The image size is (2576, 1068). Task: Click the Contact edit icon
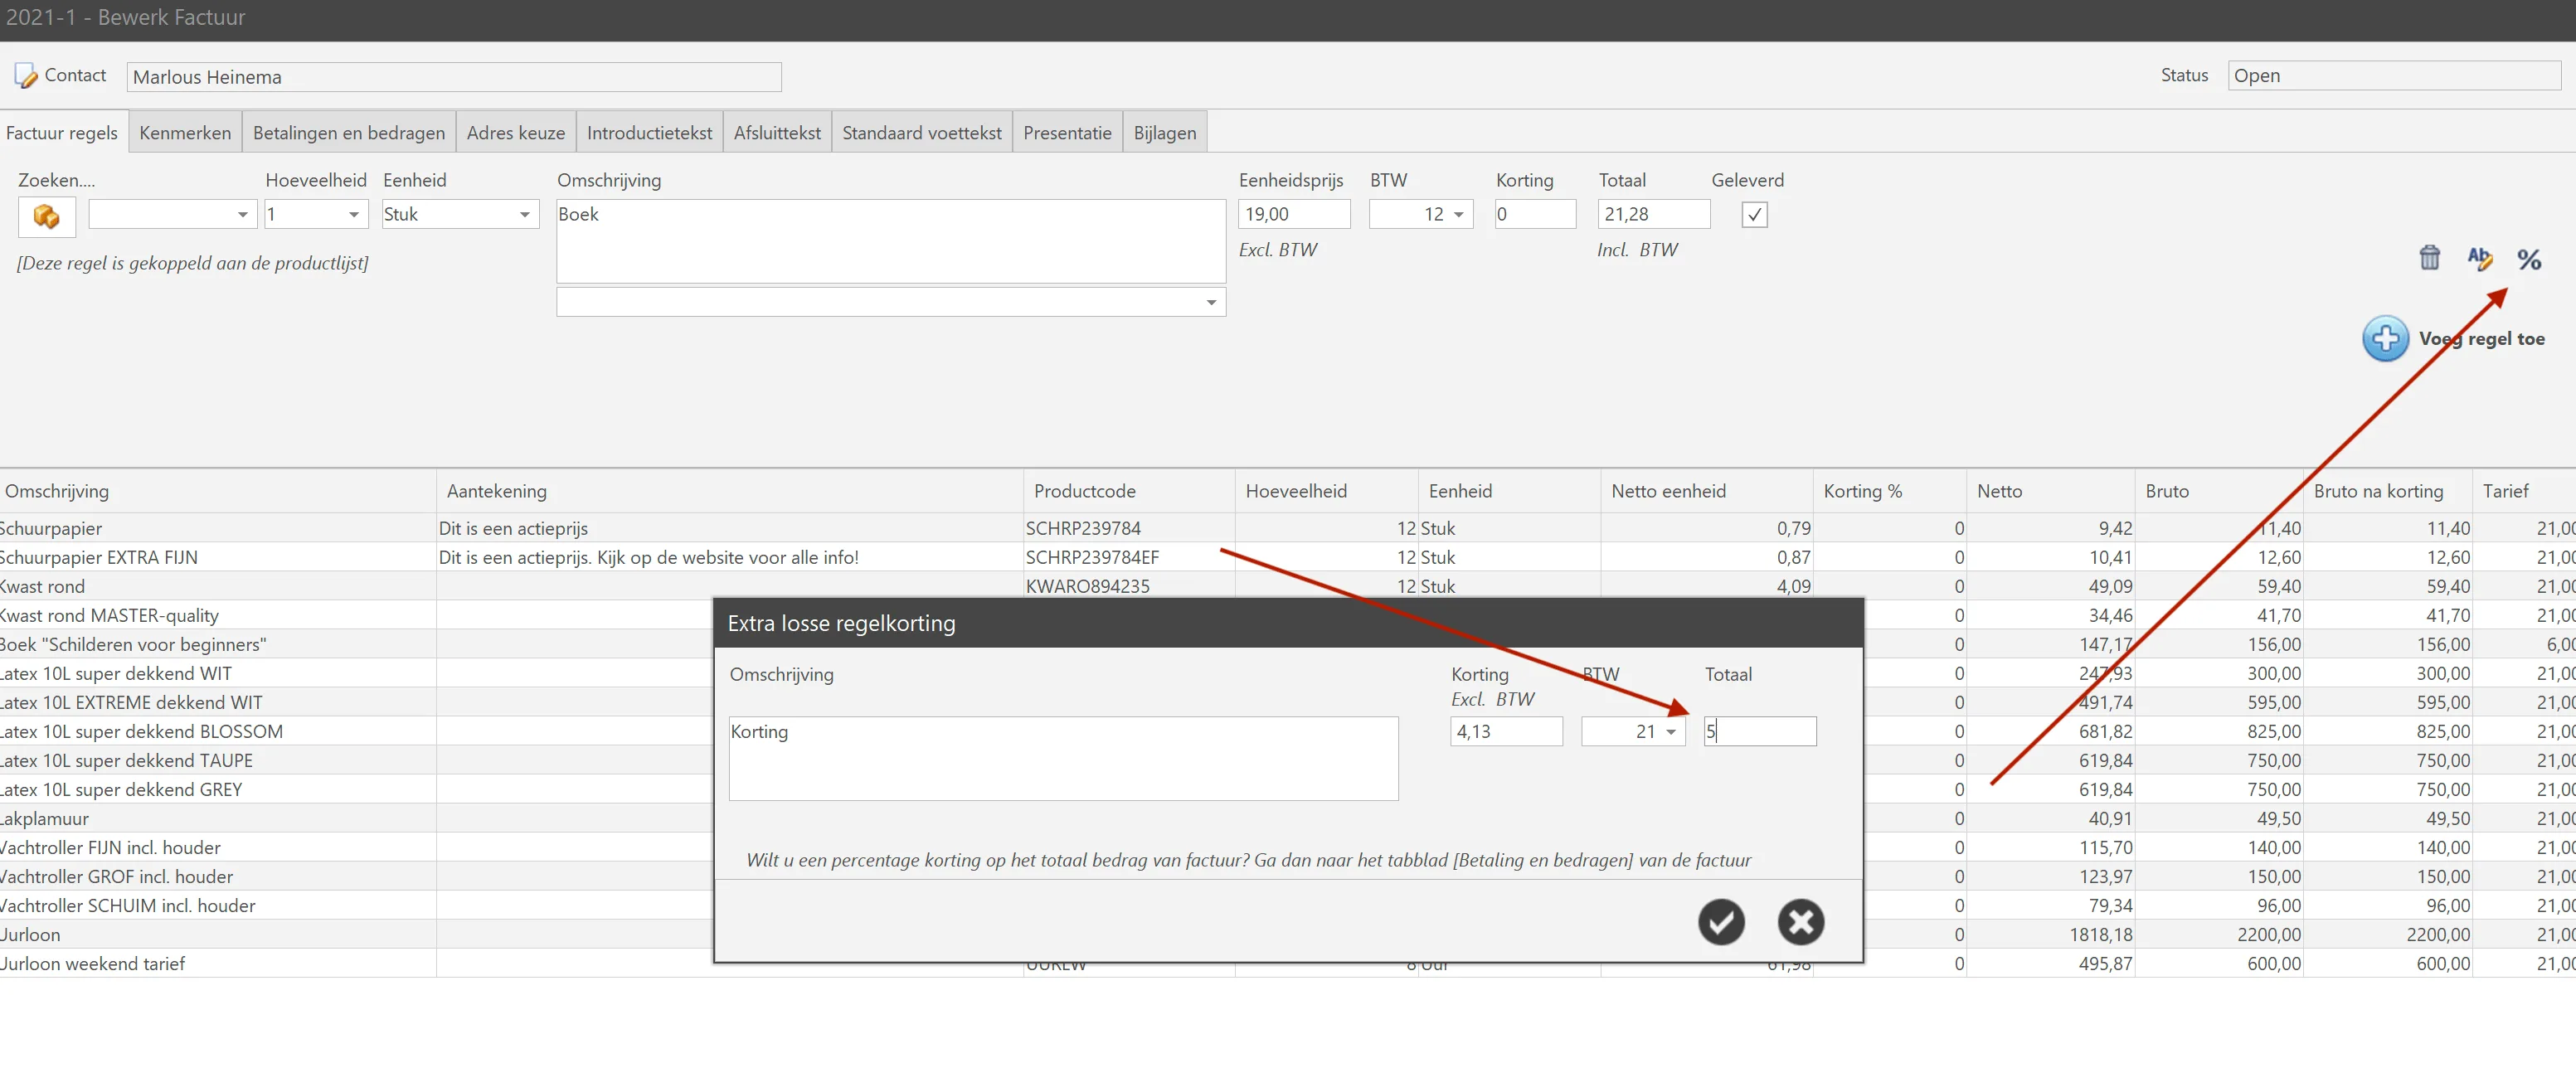[x=25, y=76]
